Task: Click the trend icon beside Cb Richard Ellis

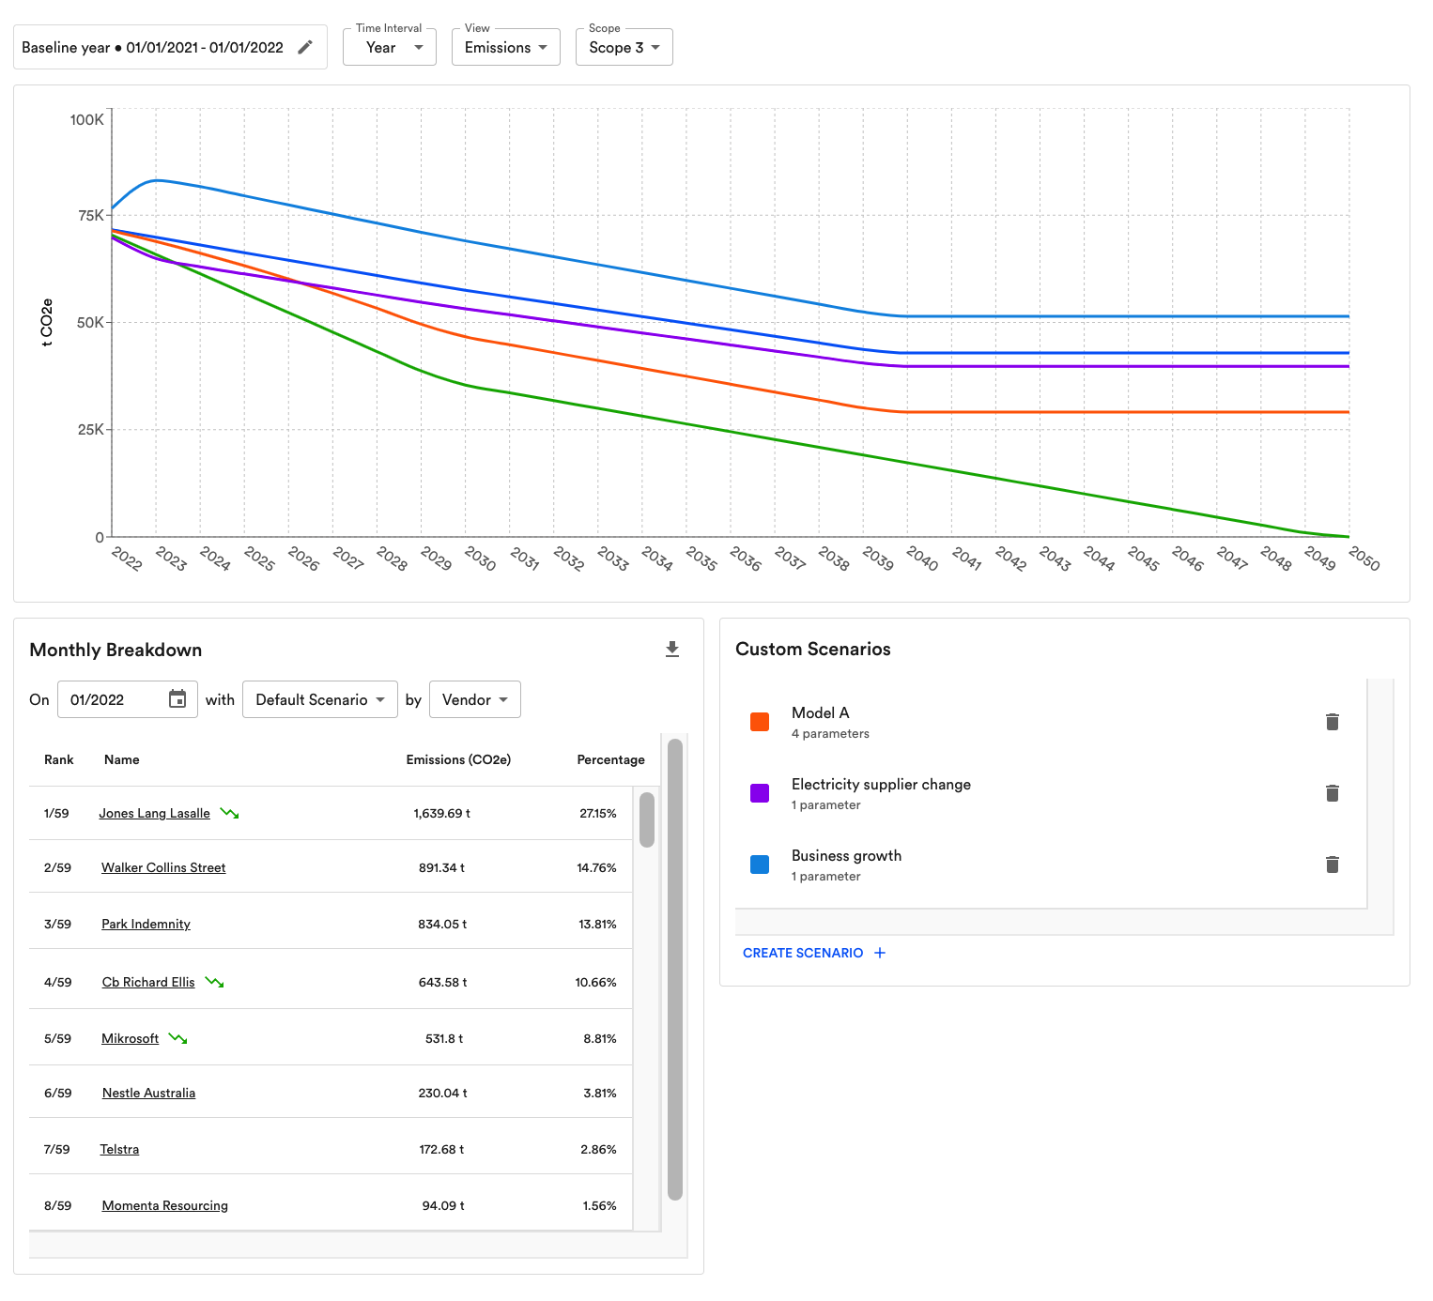Action: (x=215, y=982)
